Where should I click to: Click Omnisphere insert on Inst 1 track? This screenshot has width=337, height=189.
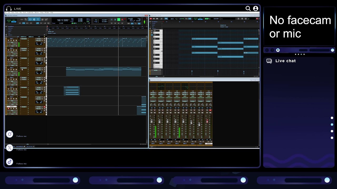(x=24, y=39)
